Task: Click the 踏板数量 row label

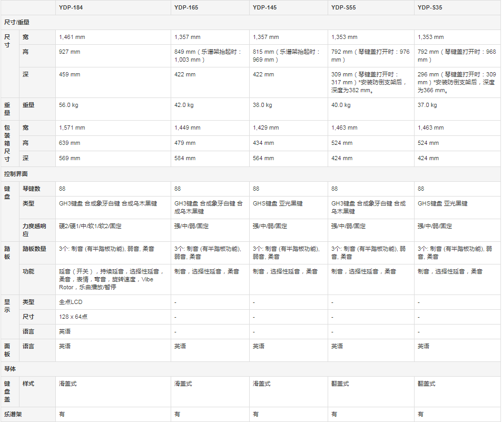Action: pos(37,253)
